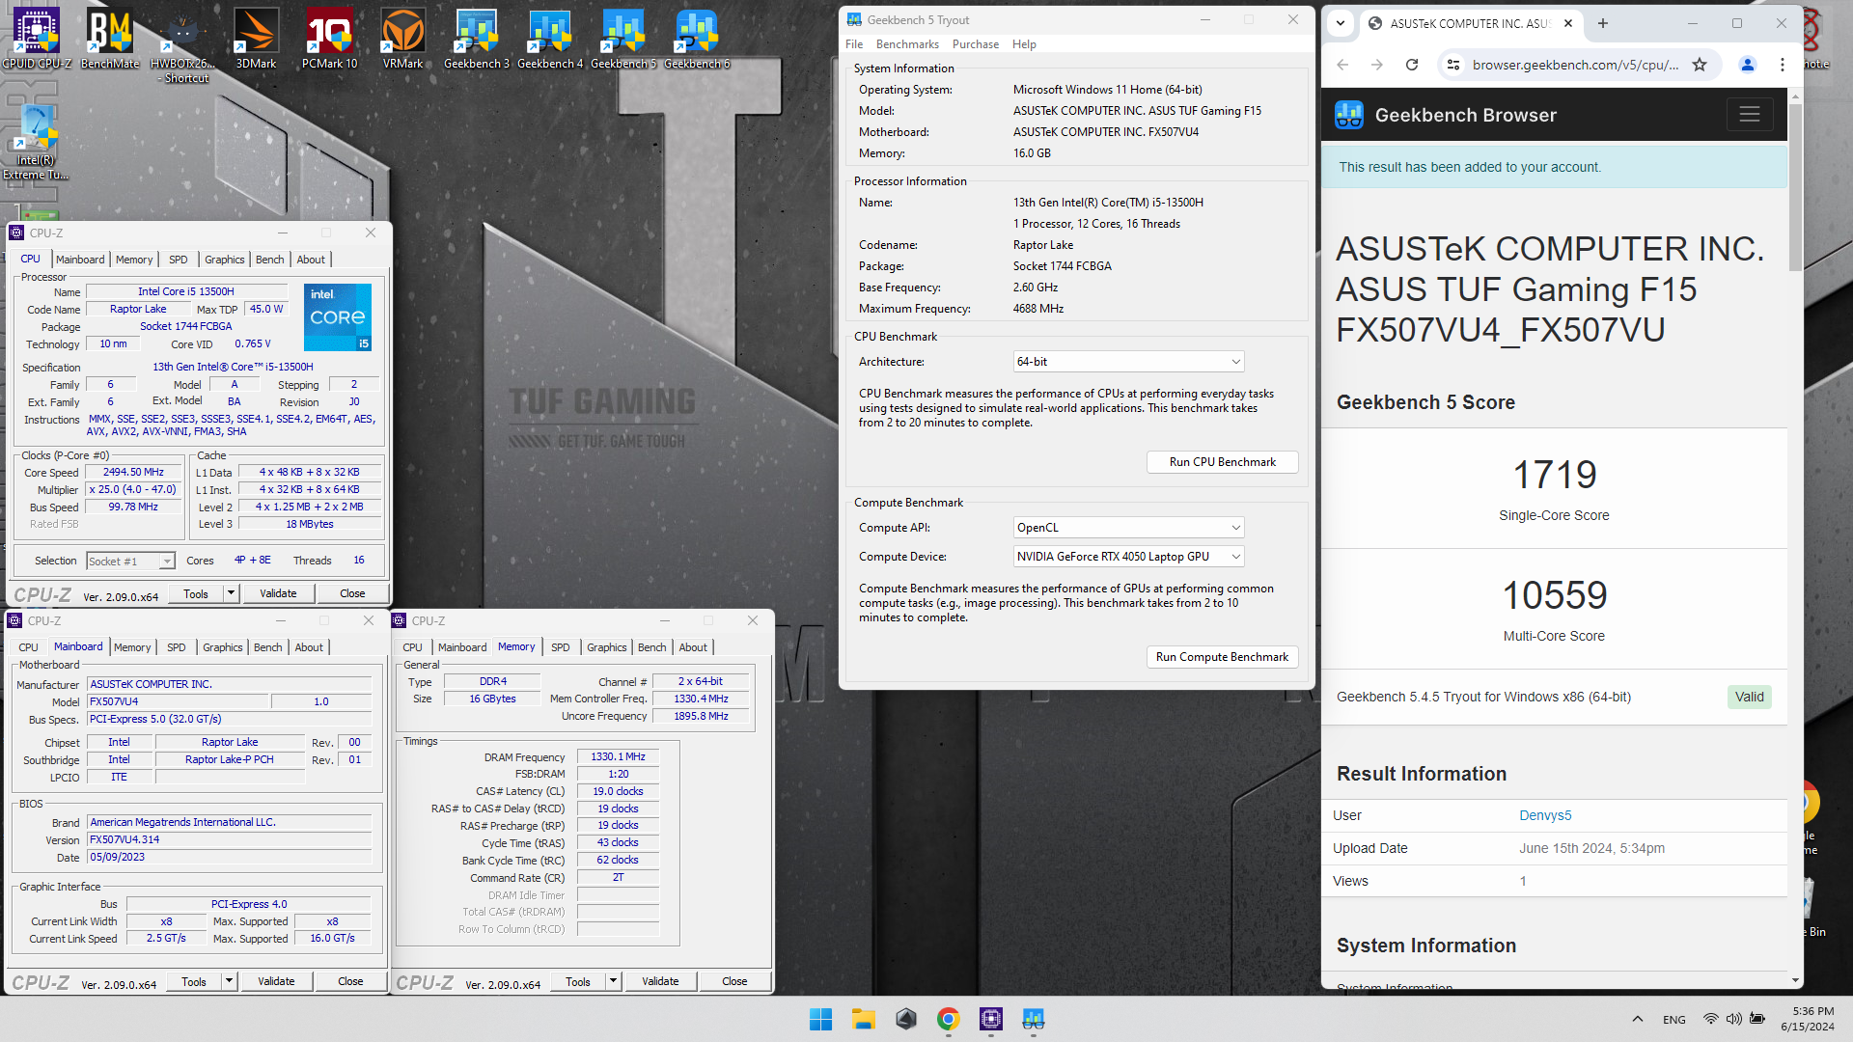This screenshot has height=1042, width=1853.
Task: Switch to Geekbench in the taskbar
Action: 1034,1019
